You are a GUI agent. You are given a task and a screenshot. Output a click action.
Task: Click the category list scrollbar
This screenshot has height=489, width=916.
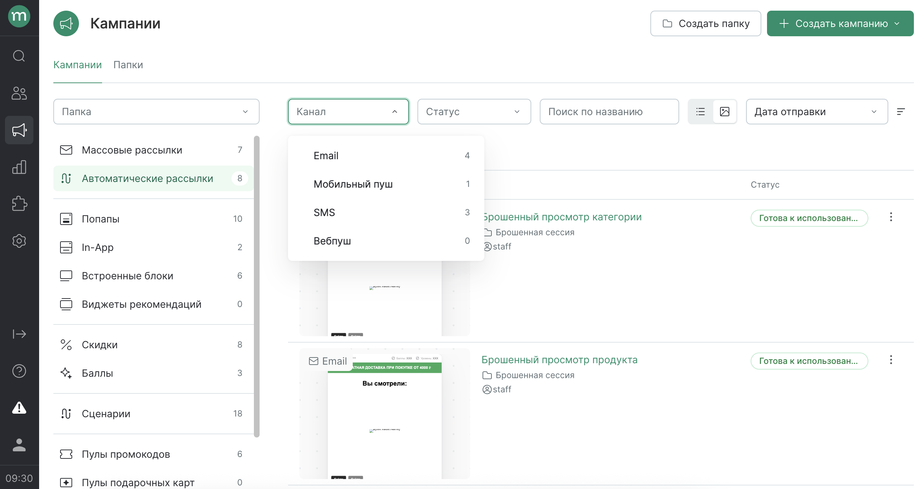[257, 286]
